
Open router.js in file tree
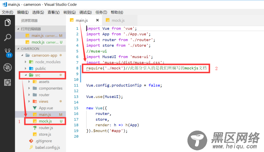coord(40,128)
